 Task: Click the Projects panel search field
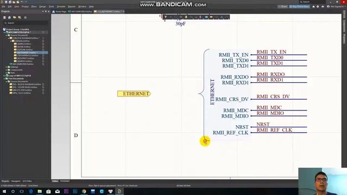click(25, 23)
